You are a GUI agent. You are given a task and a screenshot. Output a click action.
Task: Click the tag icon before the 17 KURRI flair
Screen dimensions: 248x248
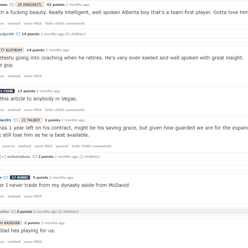6,178
